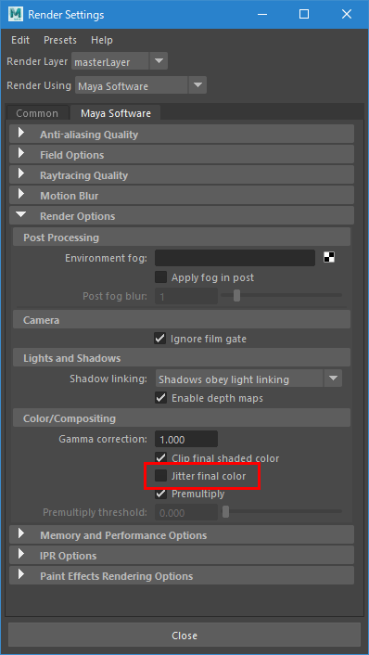The image size is (369, 655).
Task: Expand the Motion Blur section
Action: point(182,196)
